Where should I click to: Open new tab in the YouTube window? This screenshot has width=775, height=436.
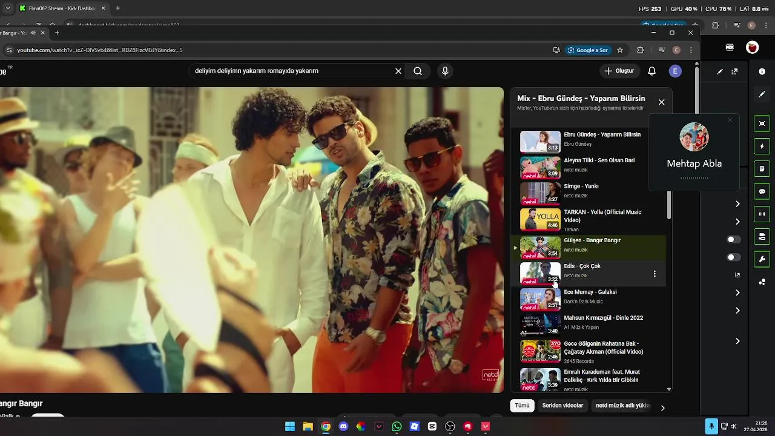[57, 33]
